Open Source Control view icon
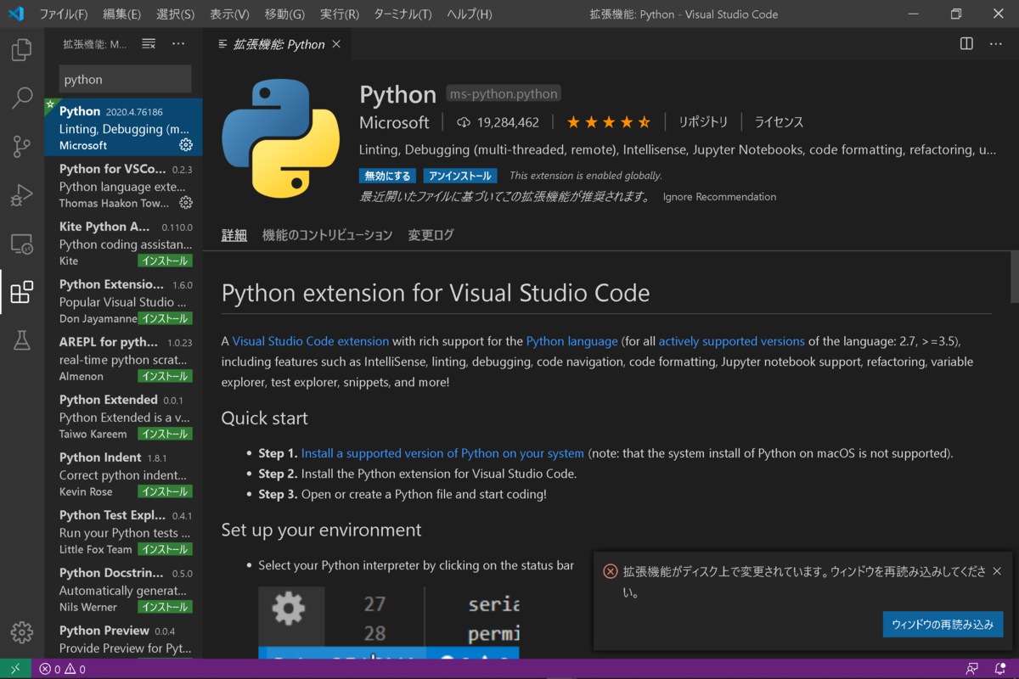Image resolution: width=1019 pixels, height=679 pixels. (x=21, y=147)
